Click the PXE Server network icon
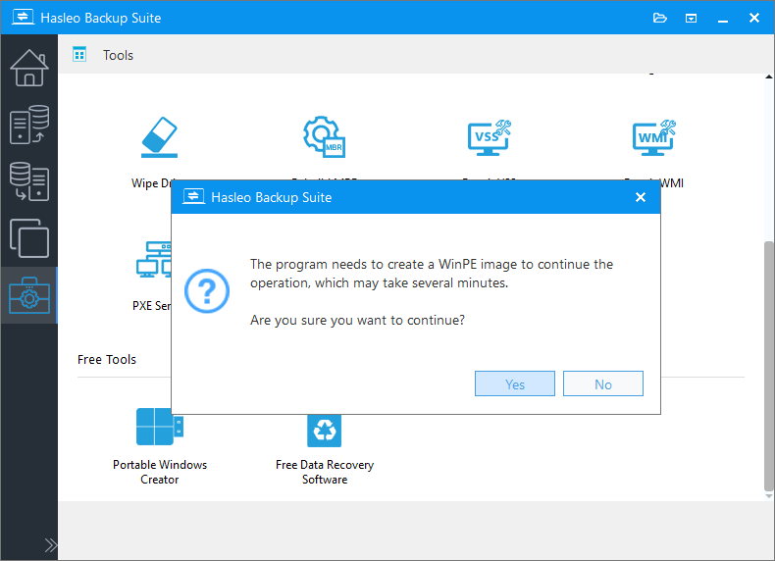The width and height of the screenshot is (775, 561). [154, 260]
